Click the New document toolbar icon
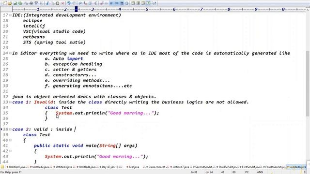The width and height of the screenshot is (310, 174). coord(5,3)
